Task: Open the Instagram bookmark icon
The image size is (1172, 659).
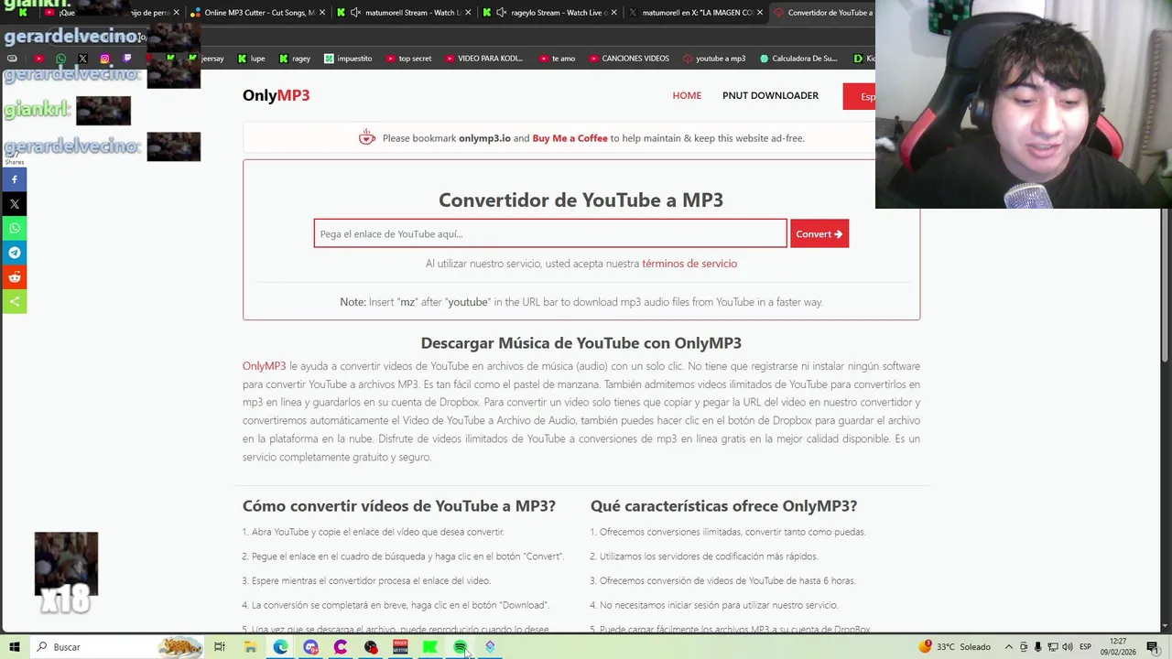Action: tap(104, 59)
